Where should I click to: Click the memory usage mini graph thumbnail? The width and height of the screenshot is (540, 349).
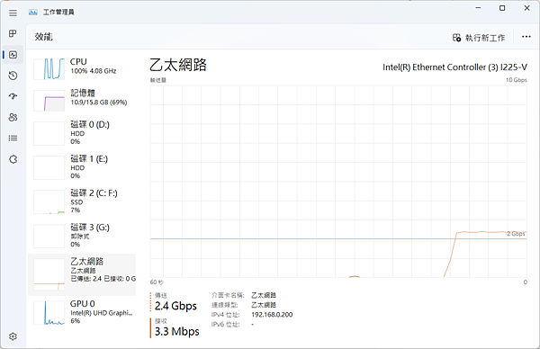(x=49, y=101)
